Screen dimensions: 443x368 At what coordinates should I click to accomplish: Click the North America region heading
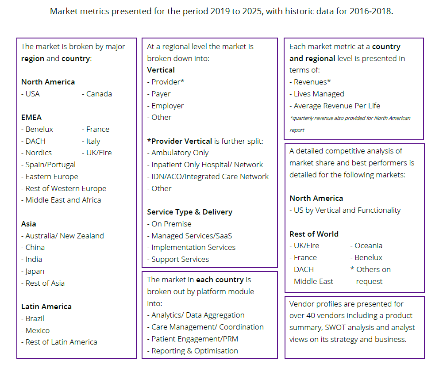(48, 82)
